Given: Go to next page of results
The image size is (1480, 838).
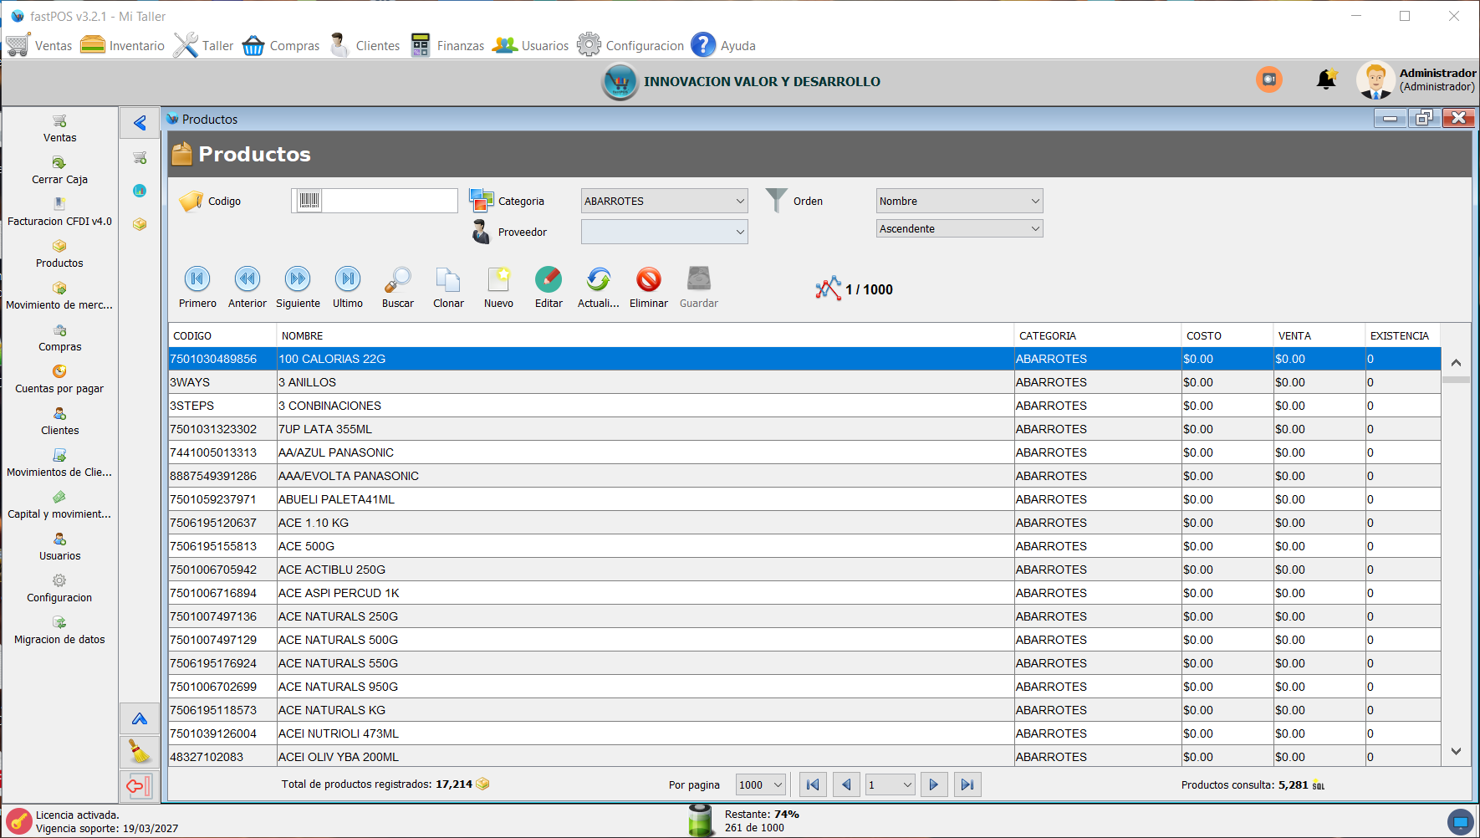Looking at the screenshot, I should (933, 784).
